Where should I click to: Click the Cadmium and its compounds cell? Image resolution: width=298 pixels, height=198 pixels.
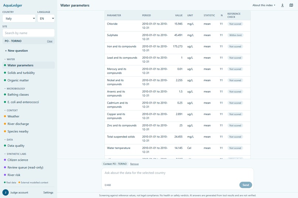pyautogui.click(x=118, y=105)
